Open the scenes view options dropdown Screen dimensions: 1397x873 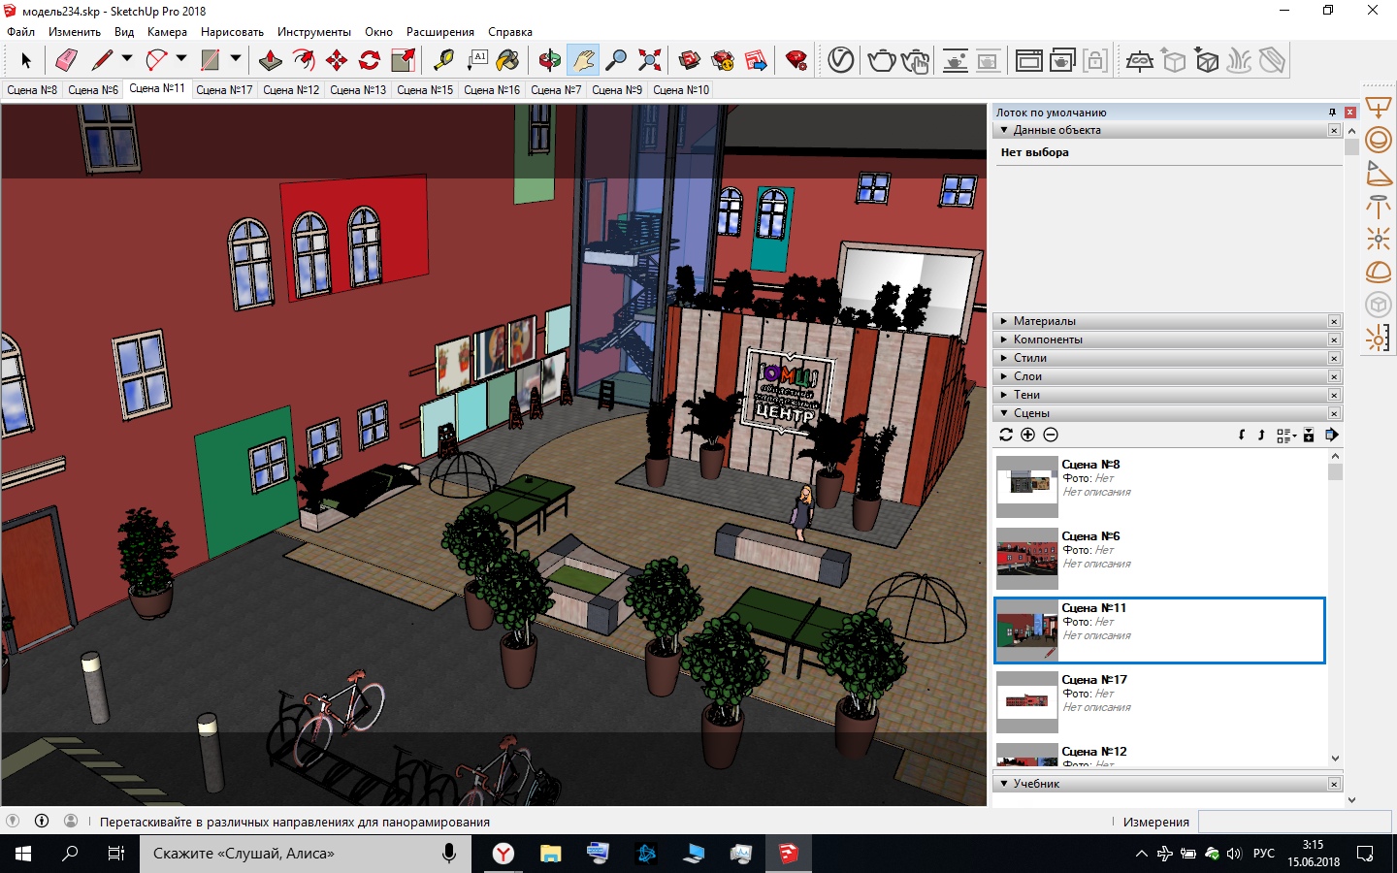point(1286,436)
